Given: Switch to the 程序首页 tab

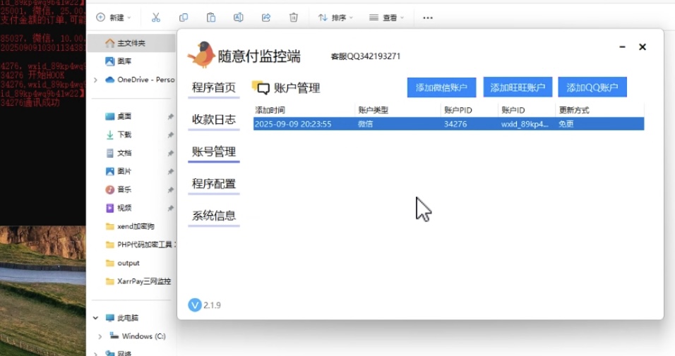Looking at the screenshot, I should click(x=213, y=88).
